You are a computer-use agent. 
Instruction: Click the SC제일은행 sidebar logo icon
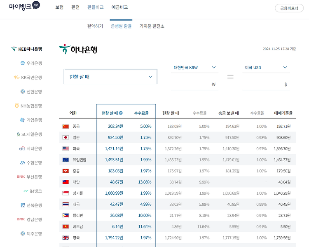pos(18,134)
